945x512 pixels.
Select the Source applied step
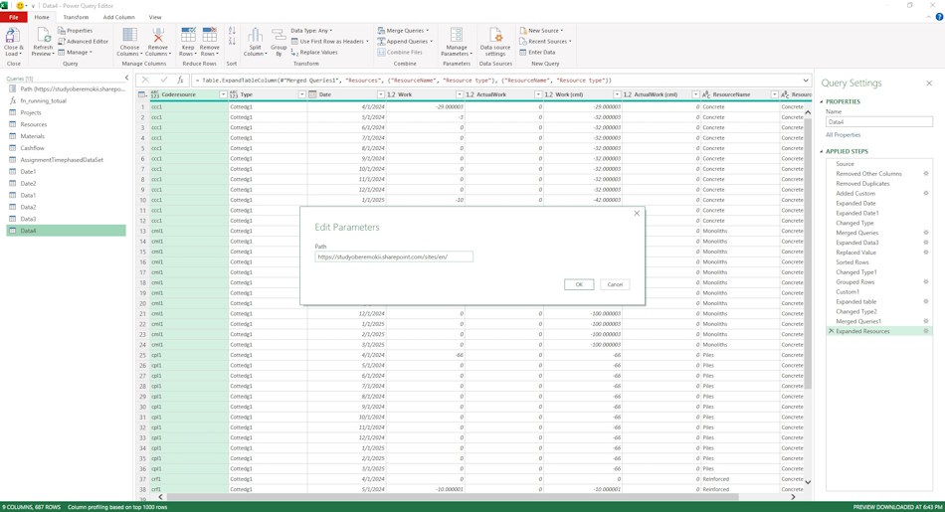tap(878, 164)
